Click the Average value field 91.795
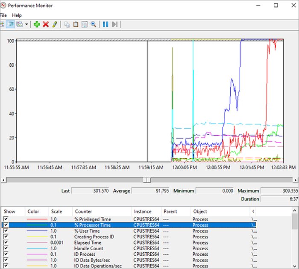 [x=151, y=191]
